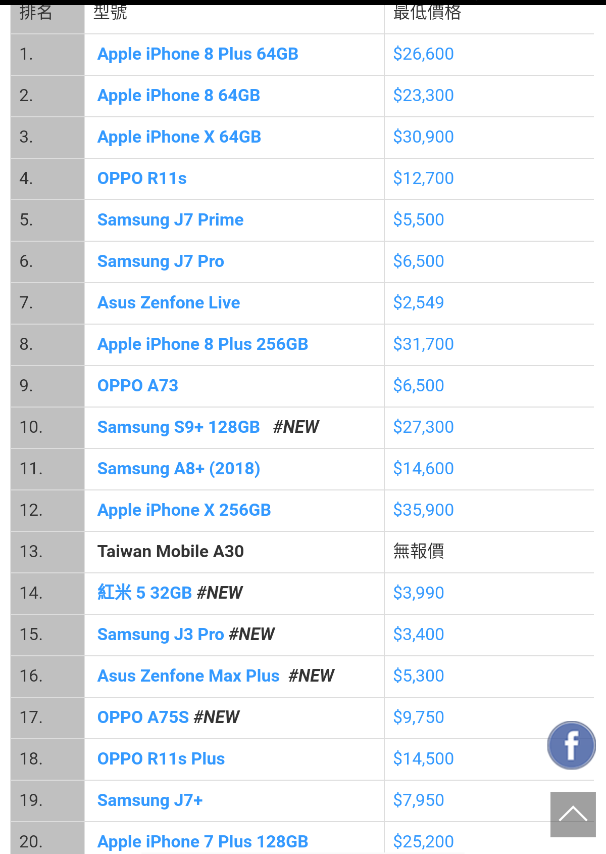
Task: Open Apple iPhone 8 Plus 64GB link
Action: point(198,54)
